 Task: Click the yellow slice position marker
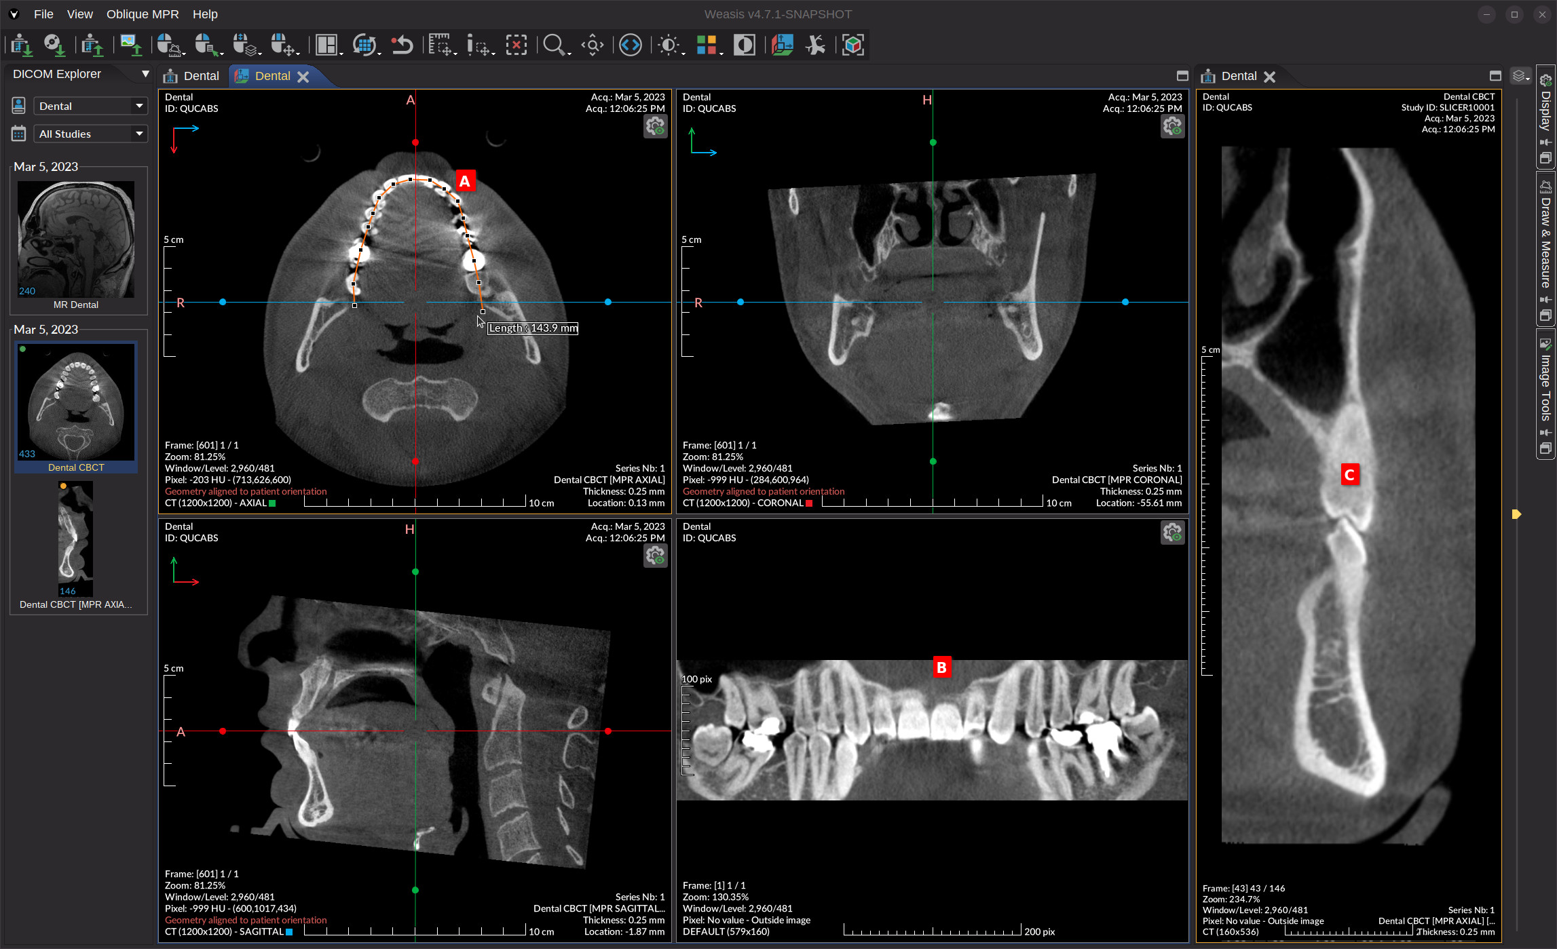click(x=1516, y=514)
